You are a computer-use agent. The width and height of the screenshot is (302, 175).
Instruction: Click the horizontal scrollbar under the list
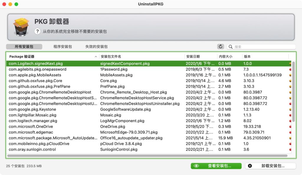click(147, 156)
